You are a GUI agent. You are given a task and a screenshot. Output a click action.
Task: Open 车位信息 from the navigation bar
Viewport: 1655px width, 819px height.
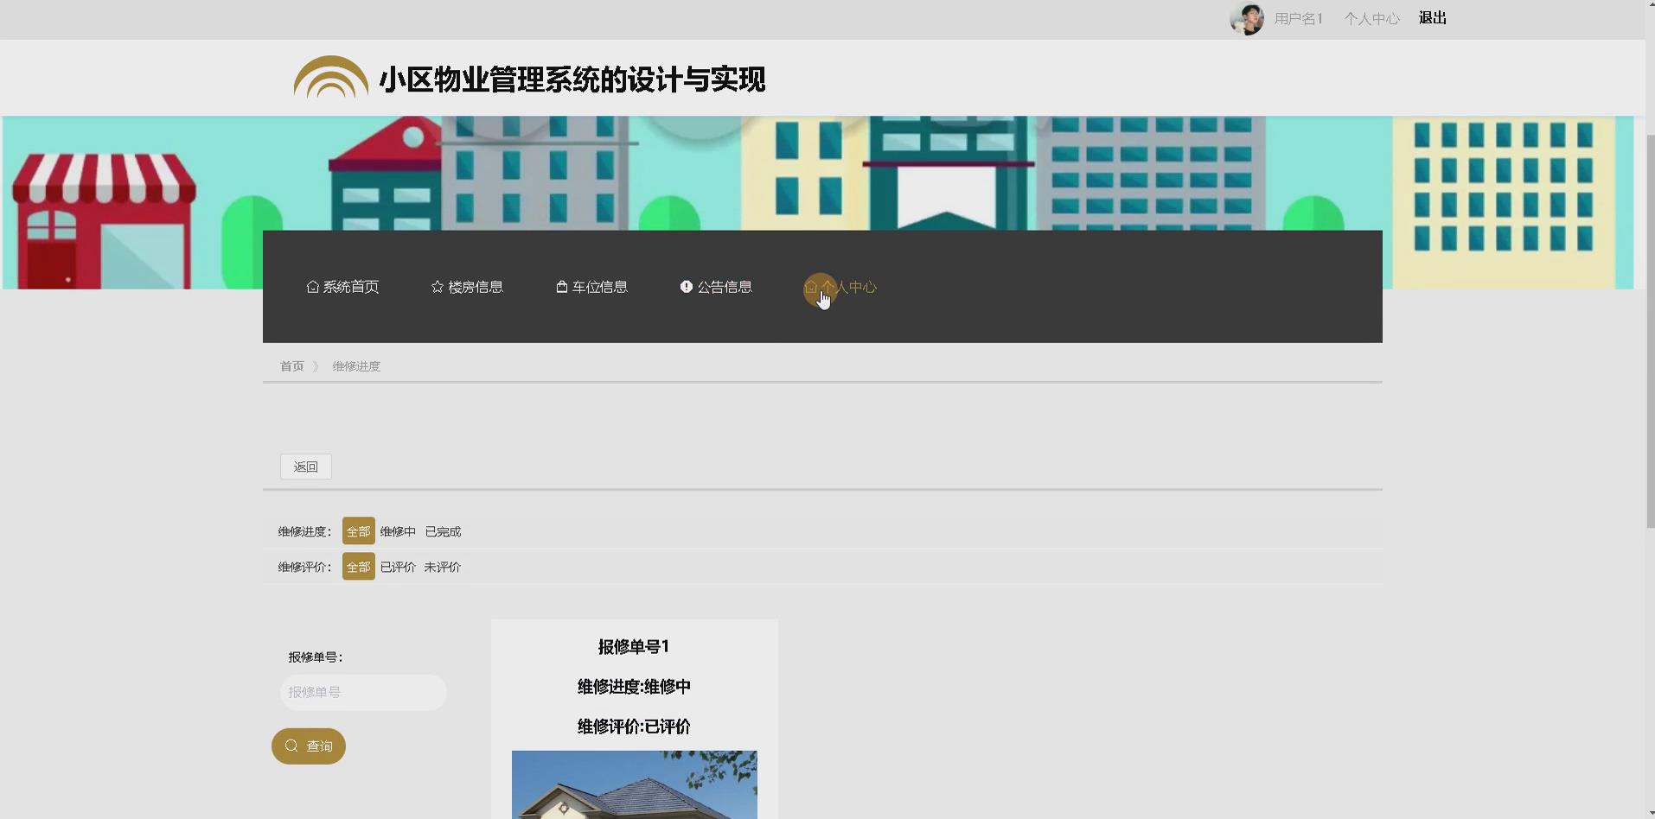click(x=600, y=286)
